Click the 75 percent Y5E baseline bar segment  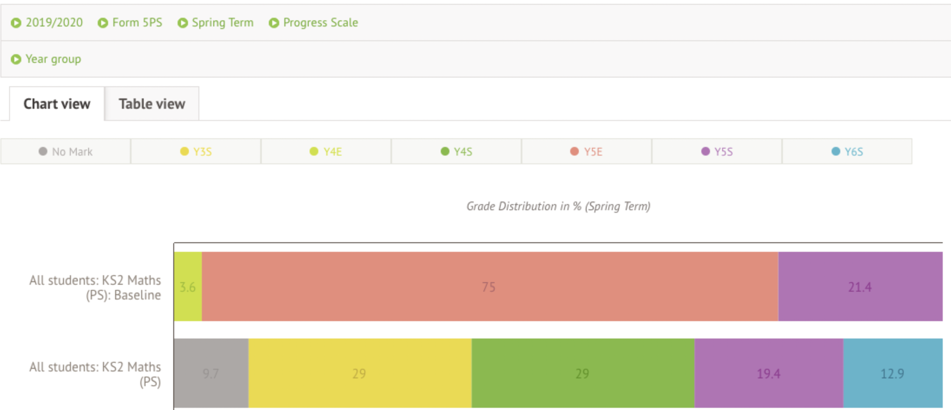(x=489, y=286)
